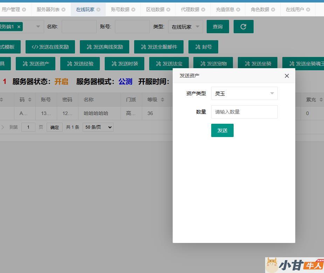Viewport: 324px width, 273px height.
Task: Click the 名称 filter text box
Action: [x=79, y=27]
